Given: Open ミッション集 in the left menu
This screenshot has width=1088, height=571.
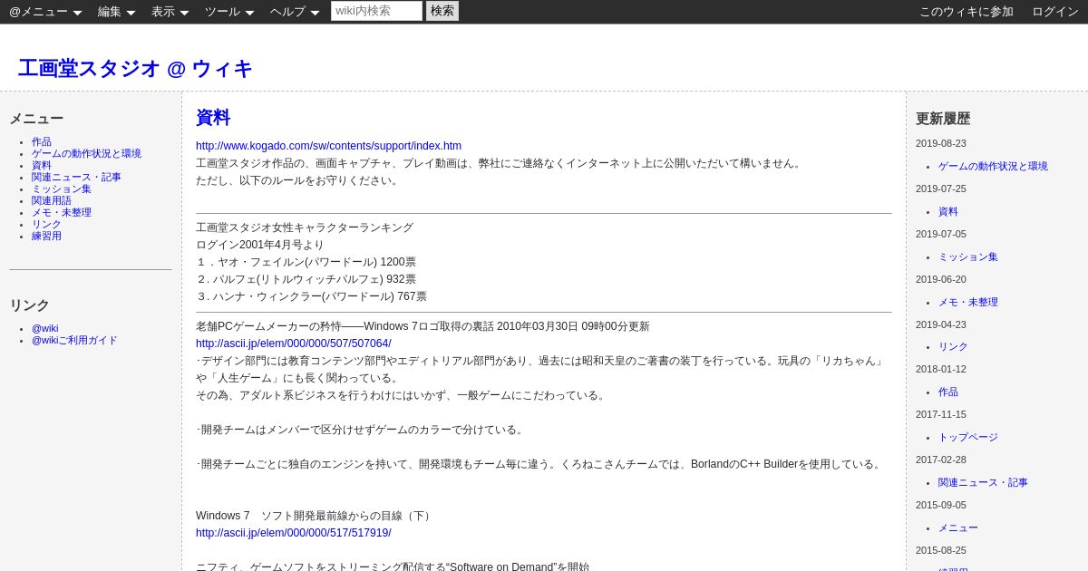Looking at the screenshot, I should [x=62, y=189].
